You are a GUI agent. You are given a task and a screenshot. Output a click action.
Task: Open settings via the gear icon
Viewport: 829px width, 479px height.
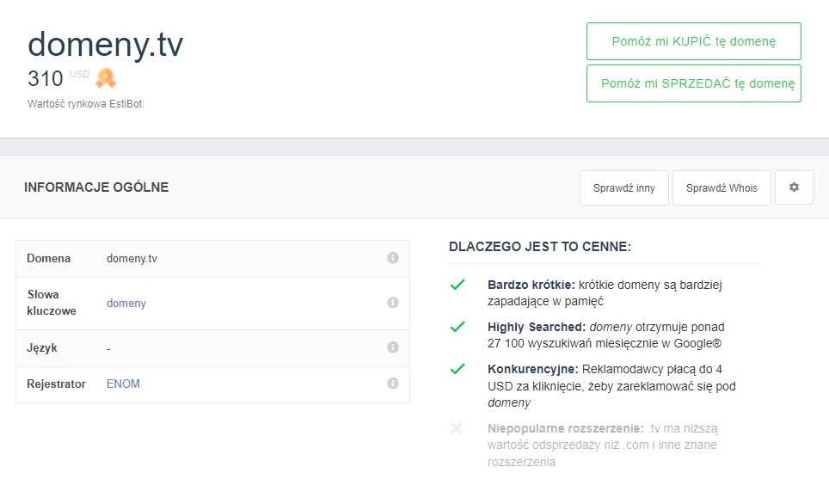tap(794, 187)
